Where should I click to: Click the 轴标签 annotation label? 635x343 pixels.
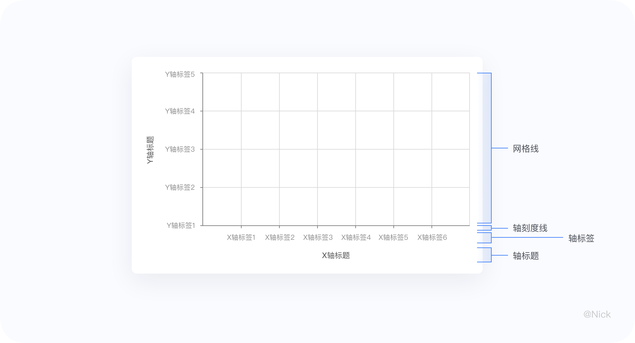click(x=581, y=238)
